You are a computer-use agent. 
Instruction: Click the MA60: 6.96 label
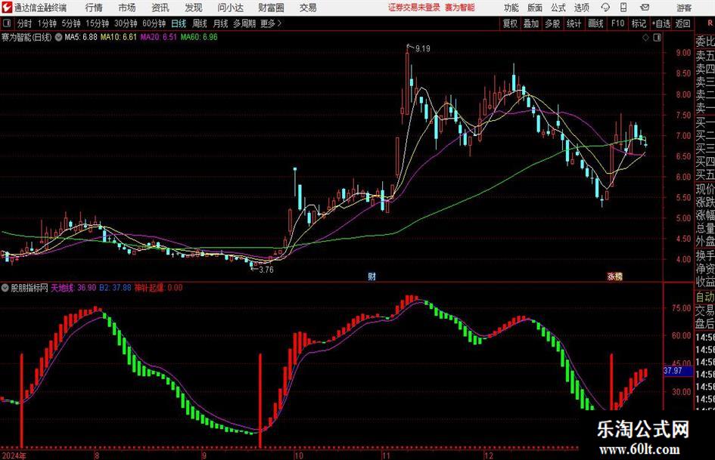tap(199, 37)
